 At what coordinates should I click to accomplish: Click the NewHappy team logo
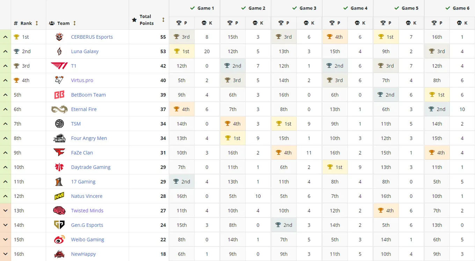click(x=59, y=254)
